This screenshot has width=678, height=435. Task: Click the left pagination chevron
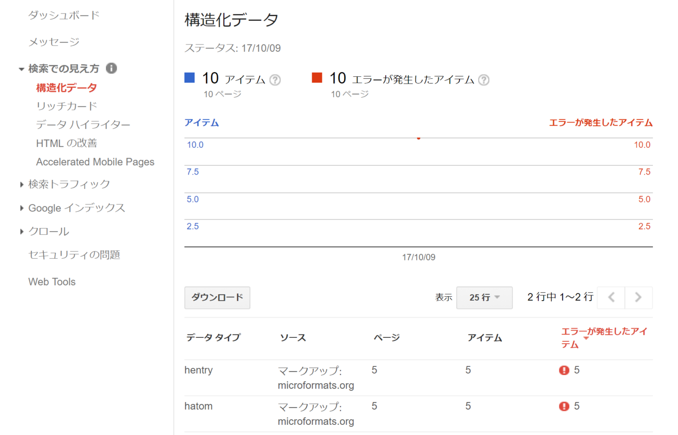[610, 297]
